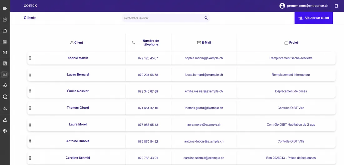344x165 pixels.
Task: Click phone number 077 987 65 43
Action: tap(148, 125)
